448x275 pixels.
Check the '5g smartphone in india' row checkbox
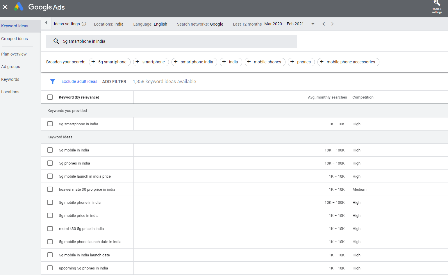tap(50, 124)
